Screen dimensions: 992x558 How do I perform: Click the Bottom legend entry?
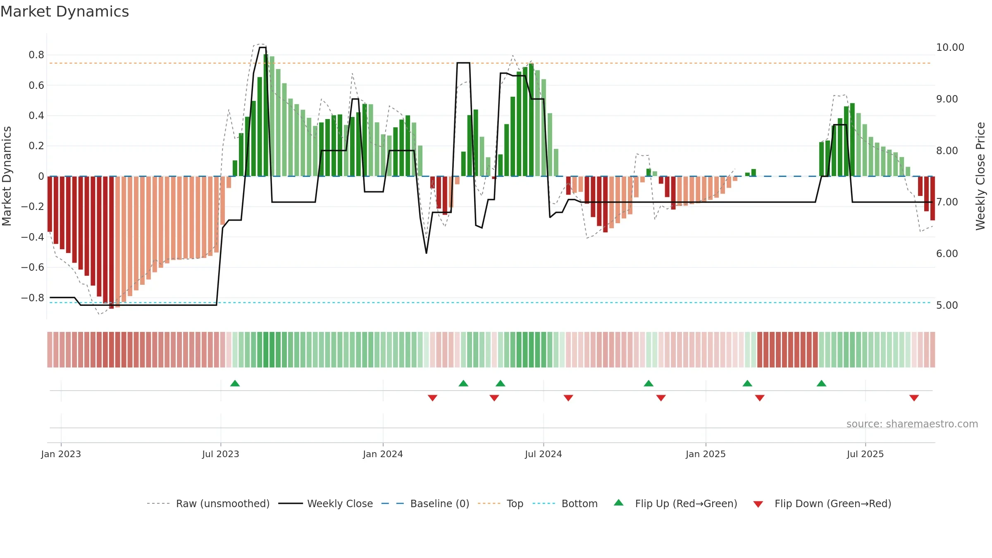pyautogui.click(x=565, y=503)
